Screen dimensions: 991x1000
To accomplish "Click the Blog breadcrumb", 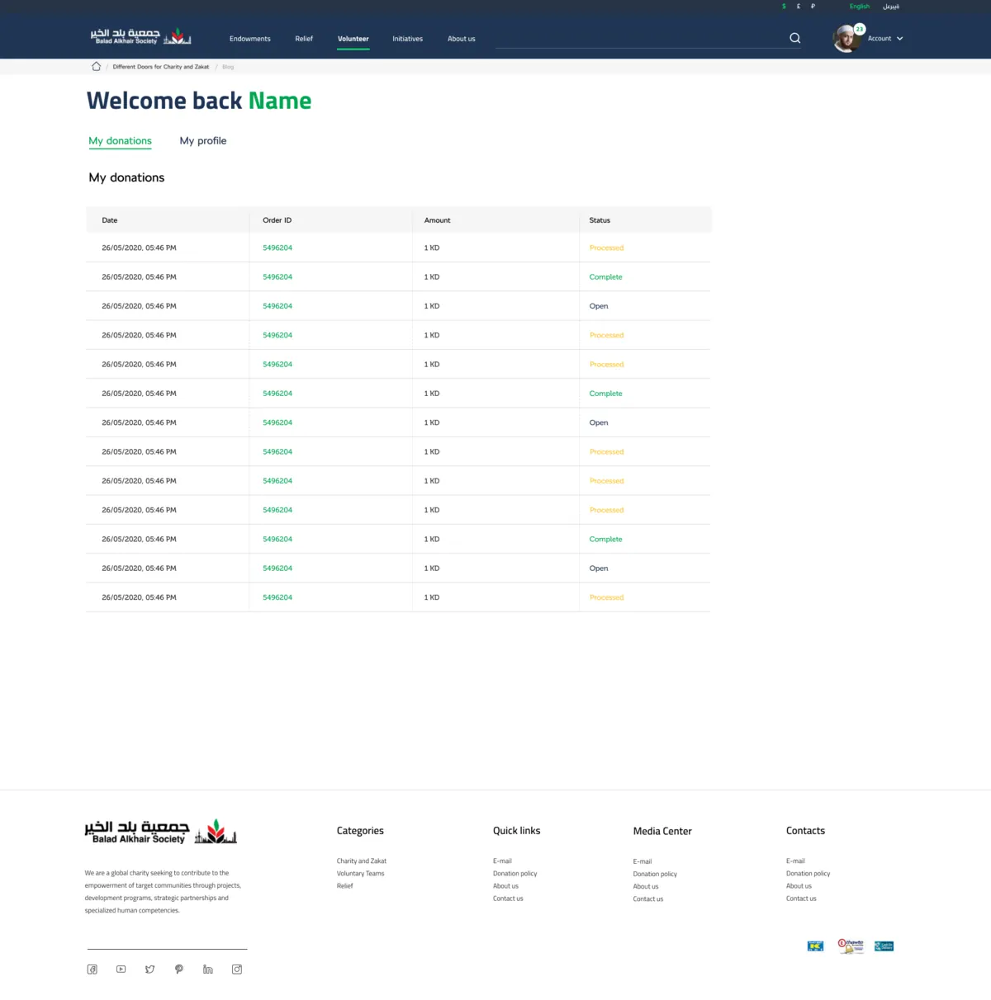I will 228,67.
